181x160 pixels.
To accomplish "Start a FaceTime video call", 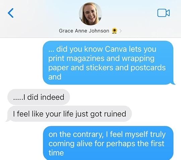I will (x=164, y=13).
